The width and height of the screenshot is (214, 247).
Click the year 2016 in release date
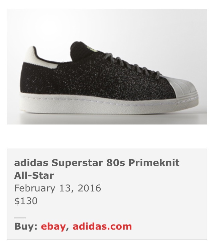click(89, 188)
